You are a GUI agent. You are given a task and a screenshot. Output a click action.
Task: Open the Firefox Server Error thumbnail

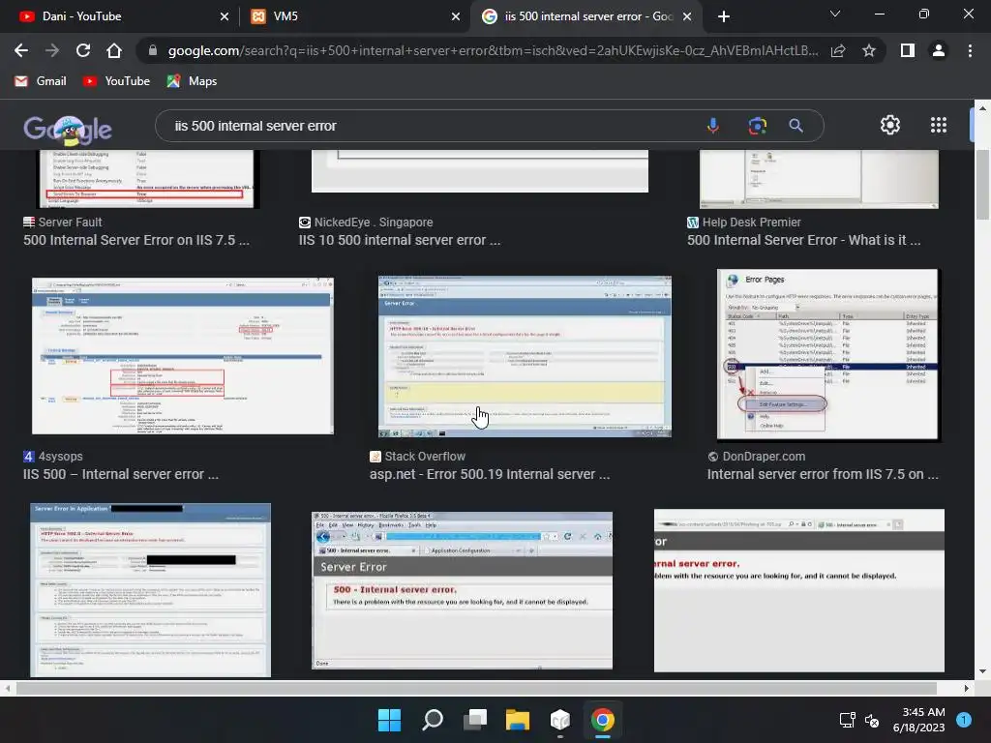pos(462,590)
